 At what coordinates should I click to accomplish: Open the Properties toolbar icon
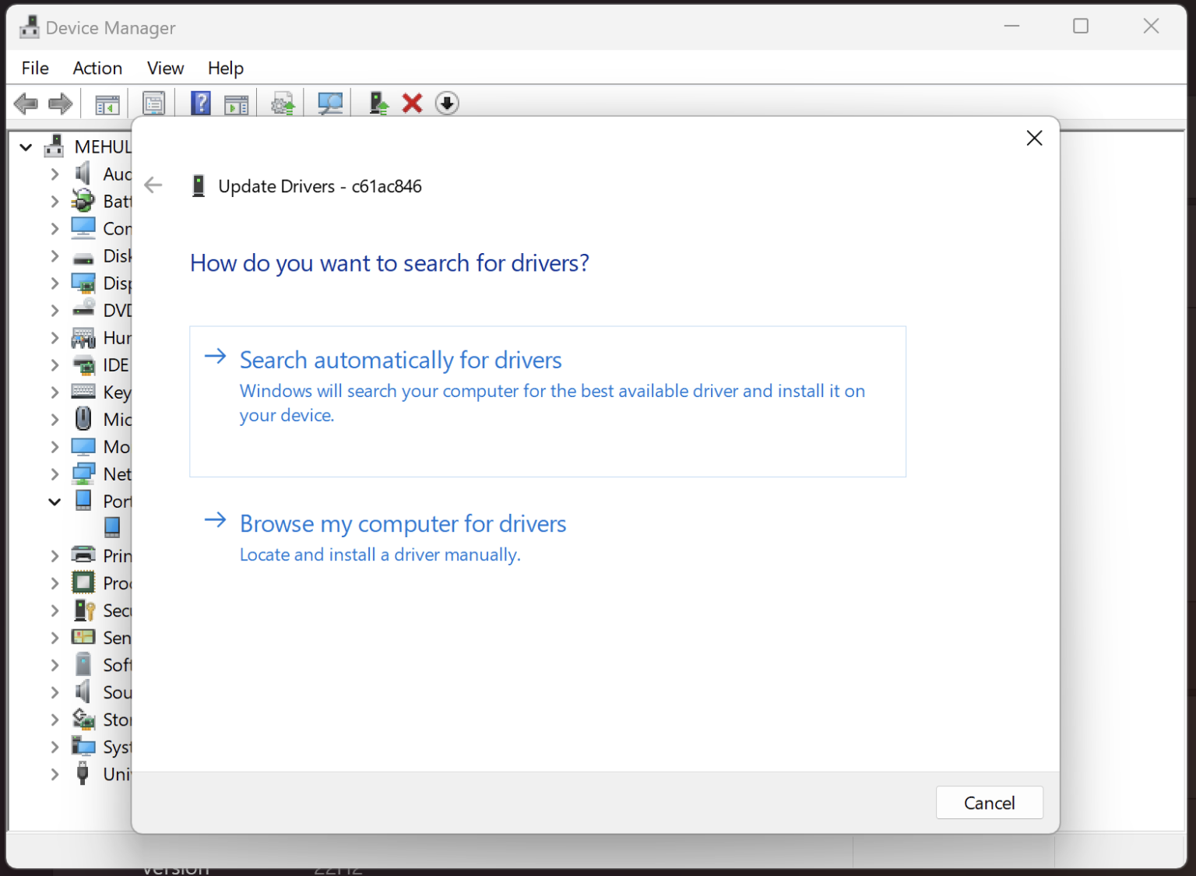[153, 104]
